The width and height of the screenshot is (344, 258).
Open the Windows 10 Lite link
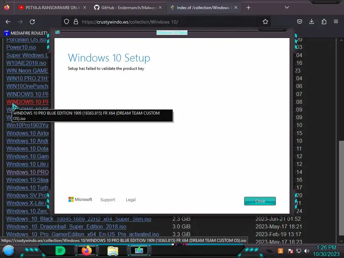(x=28, y=164)
